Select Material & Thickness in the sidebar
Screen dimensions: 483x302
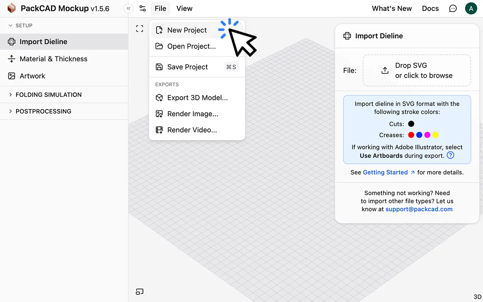click(64, 59)
